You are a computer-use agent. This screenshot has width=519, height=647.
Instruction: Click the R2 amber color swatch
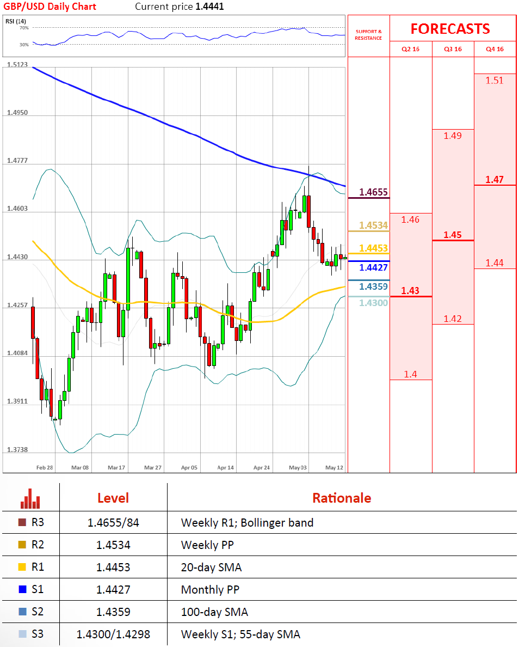(x=22, y=545)
